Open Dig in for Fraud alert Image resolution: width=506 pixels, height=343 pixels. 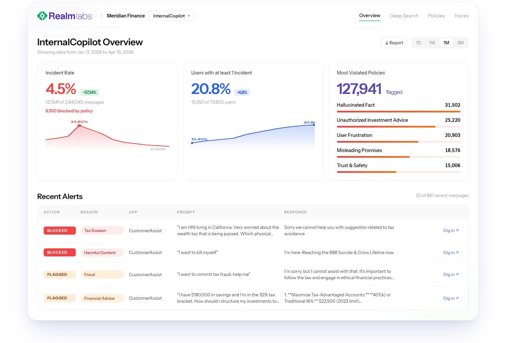[451, 275]
